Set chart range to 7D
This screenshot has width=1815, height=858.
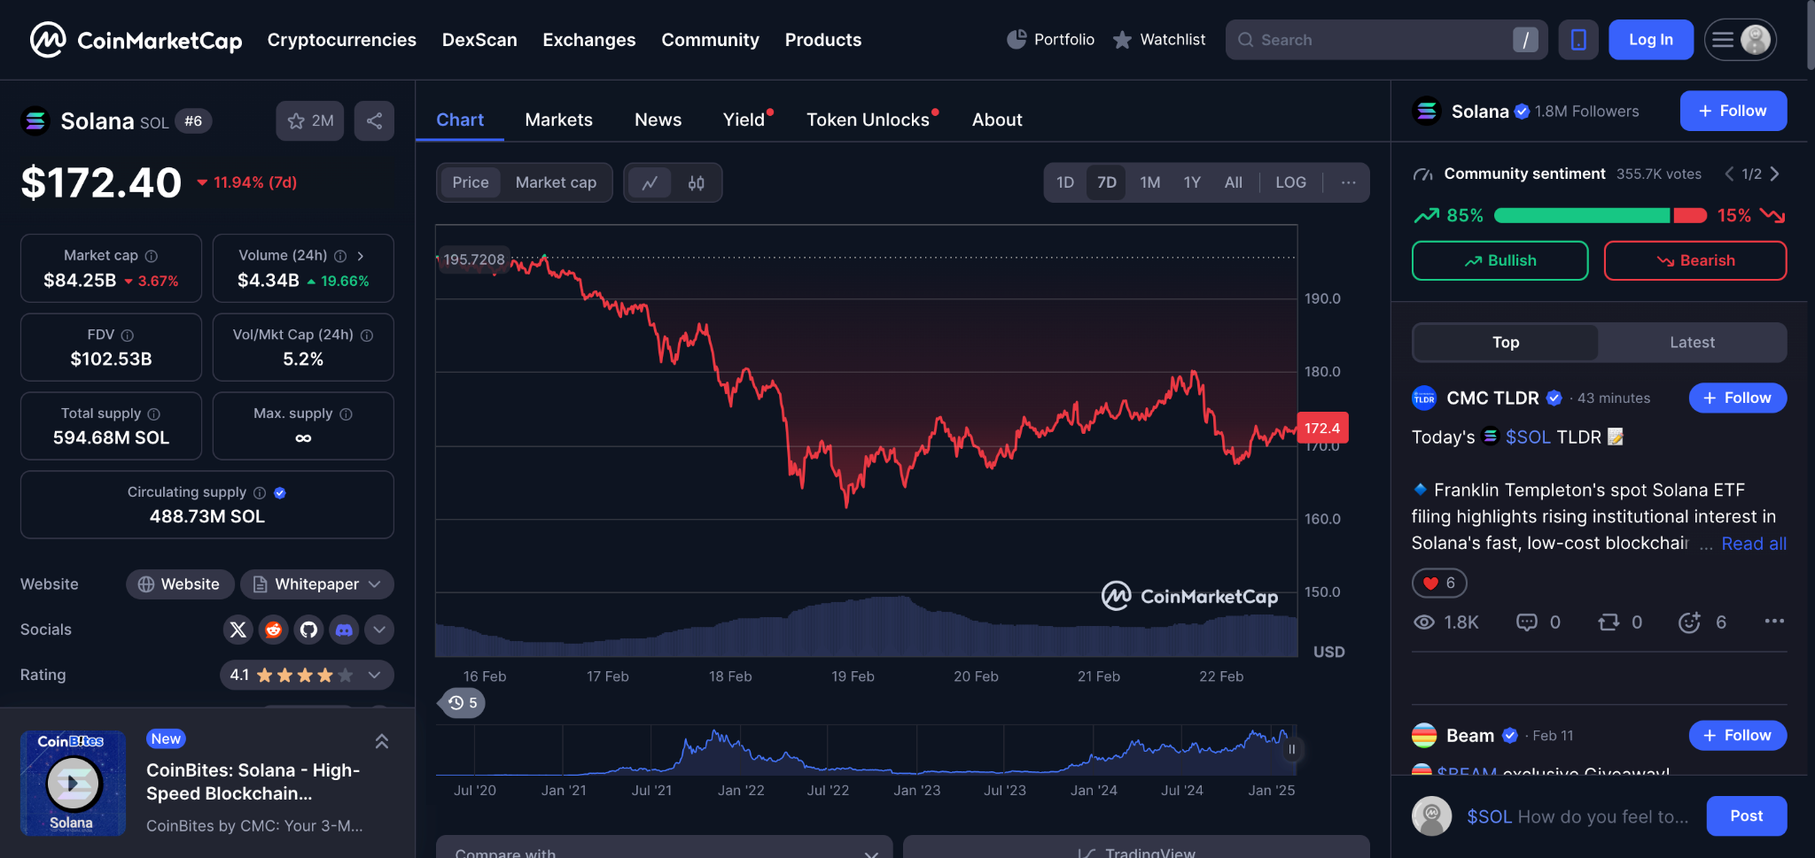point(1107,182)
